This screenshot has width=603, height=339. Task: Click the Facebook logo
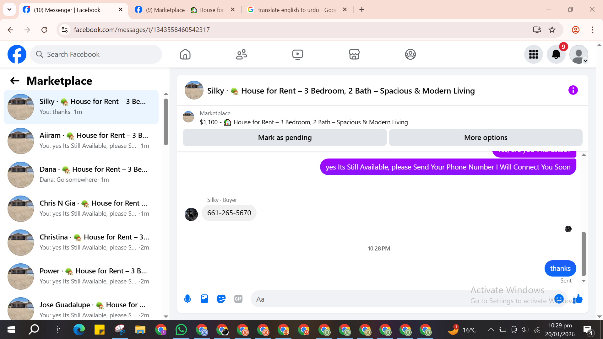[x=17, y=54]
